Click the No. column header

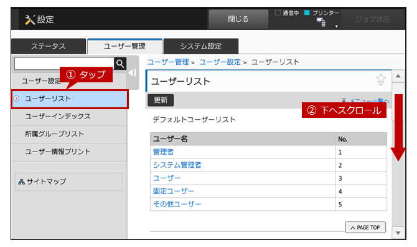point(361,139)
